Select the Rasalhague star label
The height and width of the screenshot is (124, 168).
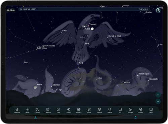click(x=143, y=74)
